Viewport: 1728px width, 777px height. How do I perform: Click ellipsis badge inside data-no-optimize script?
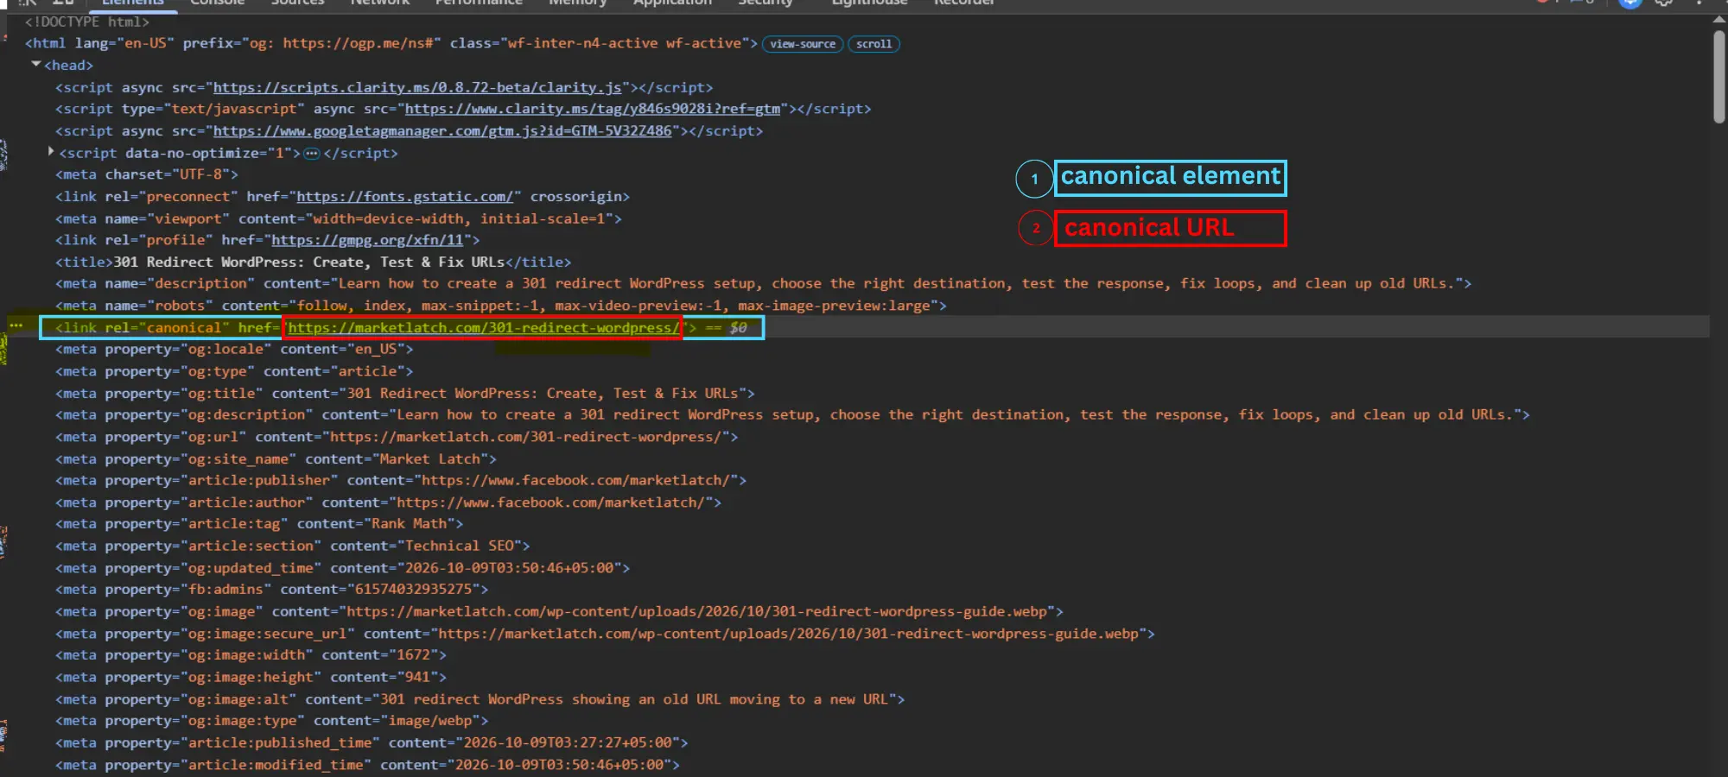[312, 153]
